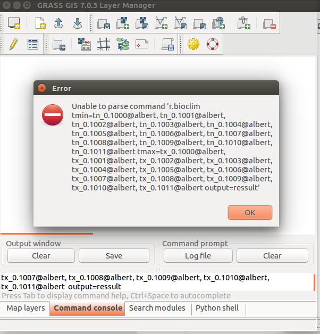Clear the Output window

(x=41, y=256)
